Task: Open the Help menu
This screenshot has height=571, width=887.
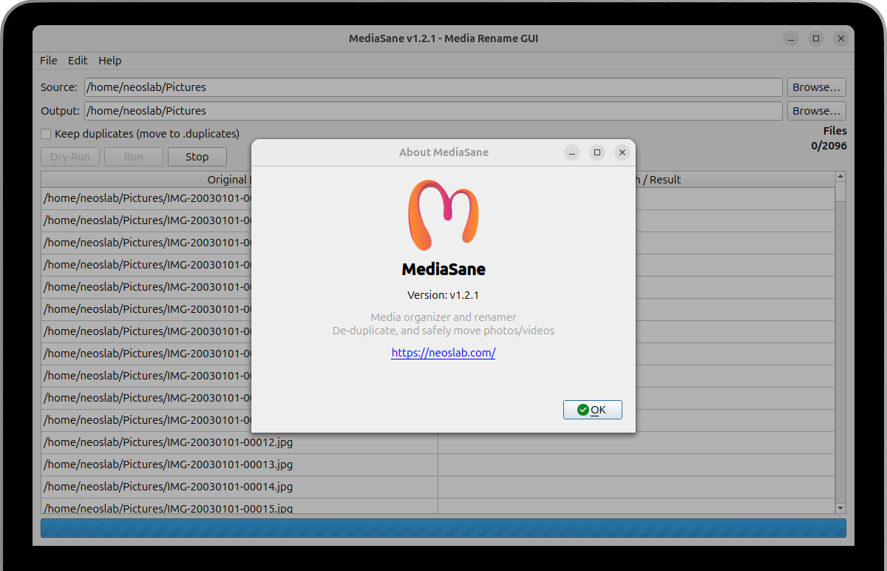Action: pyautogui.click(x=109, y=61)
